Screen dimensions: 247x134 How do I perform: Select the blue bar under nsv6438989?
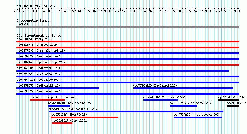pyautogui.click(x=183, y=106)
